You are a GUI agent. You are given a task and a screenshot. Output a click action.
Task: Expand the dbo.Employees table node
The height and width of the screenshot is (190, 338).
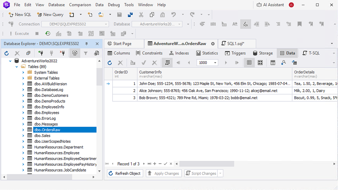(x=23, y=113)
